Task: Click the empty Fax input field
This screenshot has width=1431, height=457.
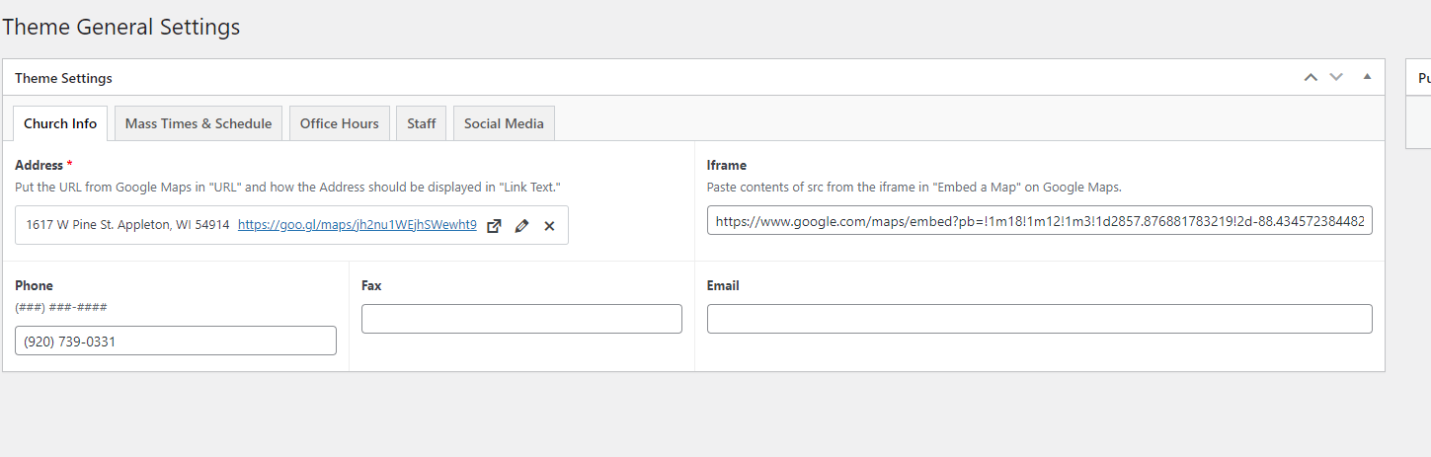Action: [521, 319]
